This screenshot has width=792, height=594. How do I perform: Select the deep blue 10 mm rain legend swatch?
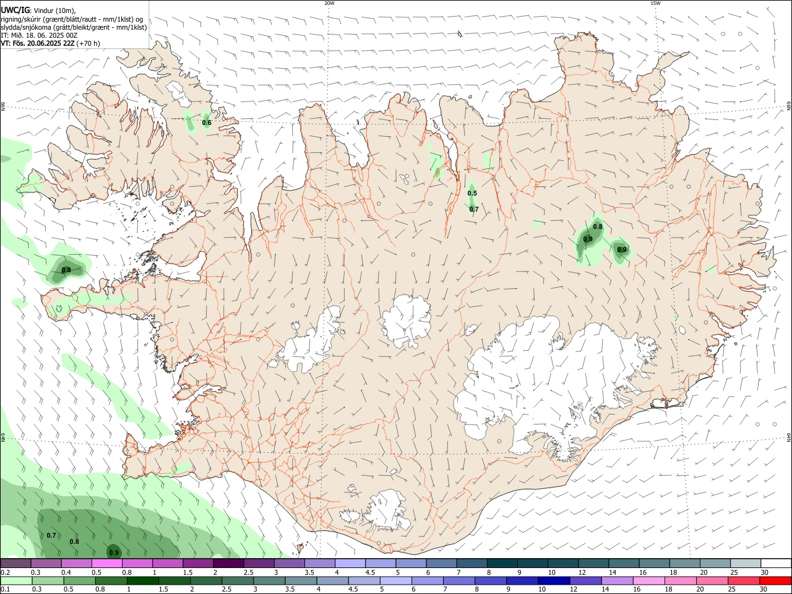[554, 580]
